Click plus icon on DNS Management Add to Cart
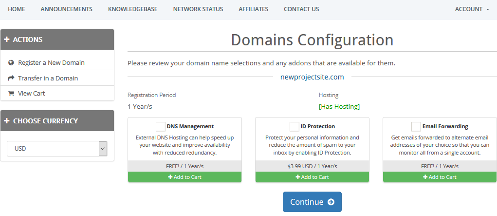497x216 pixels. click(170, 177)
